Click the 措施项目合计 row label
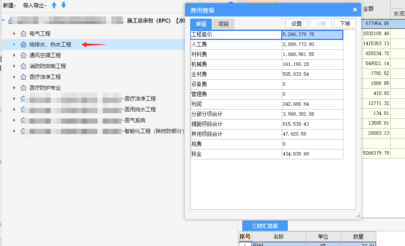The height and width of the screenshot is (246, 405). (x=236, y=124)
